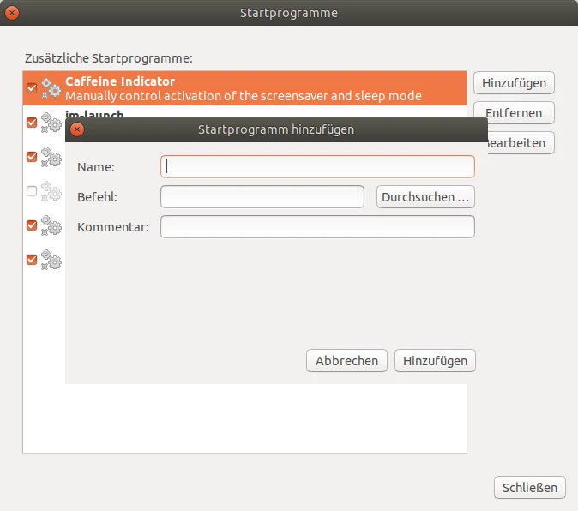Focus the Name text field
Viewport: 578px width, 511px height.
tap(317, 166)
